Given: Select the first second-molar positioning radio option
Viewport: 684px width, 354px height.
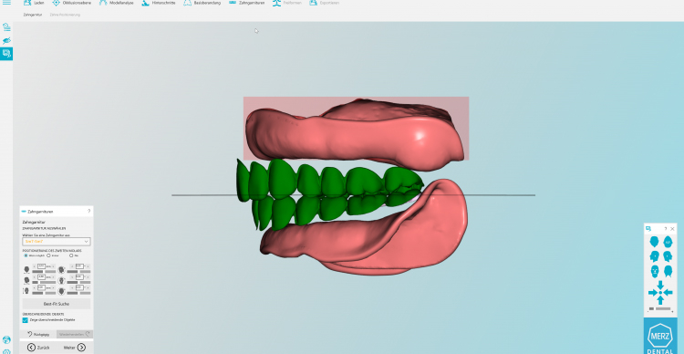Looking at the screenshot, I should point(26,255).
